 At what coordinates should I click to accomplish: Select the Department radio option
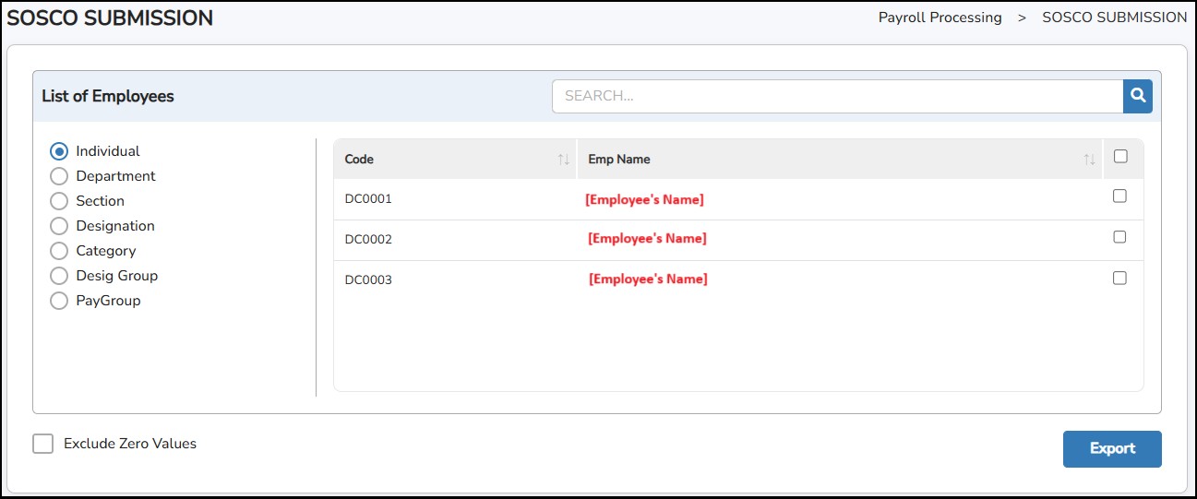59,176
